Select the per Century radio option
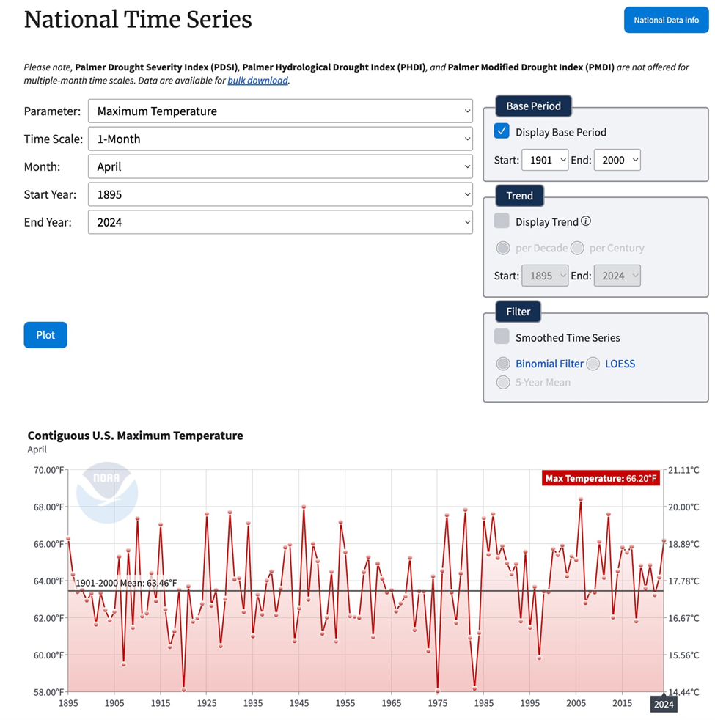Screen dimensions: 715x720 click(x=577, y=248)
